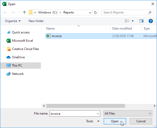Open the Tools menu
157x128 pixels.
[93, 121]
